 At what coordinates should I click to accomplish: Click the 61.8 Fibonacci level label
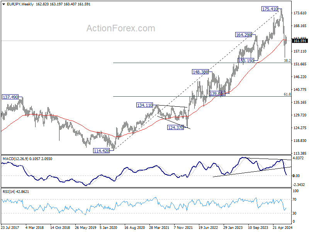click(287, 94)
